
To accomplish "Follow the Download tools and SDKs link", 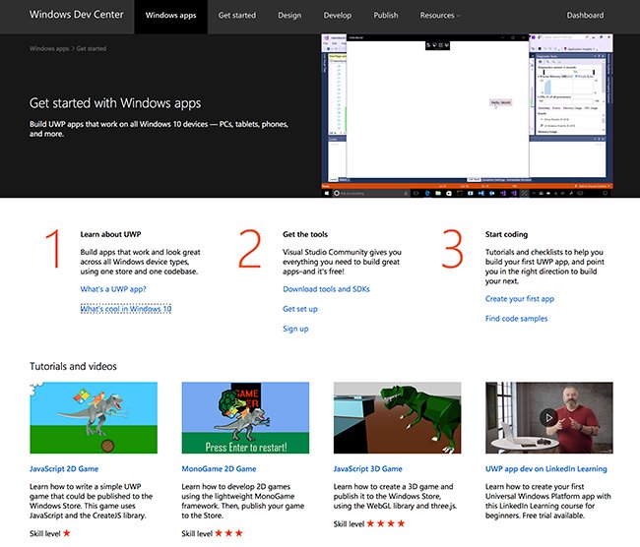I will tap(326, 289).
